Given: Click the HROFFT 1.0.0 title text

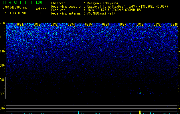Looking at the screenshot, I should (23, 2).
